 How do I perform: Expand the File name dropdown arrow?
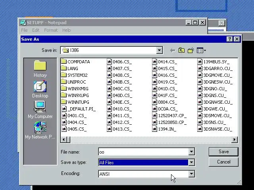point(191,152)
